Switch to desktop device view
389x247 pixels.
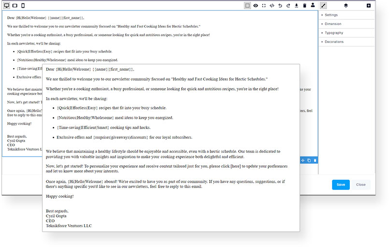point(7,5)
